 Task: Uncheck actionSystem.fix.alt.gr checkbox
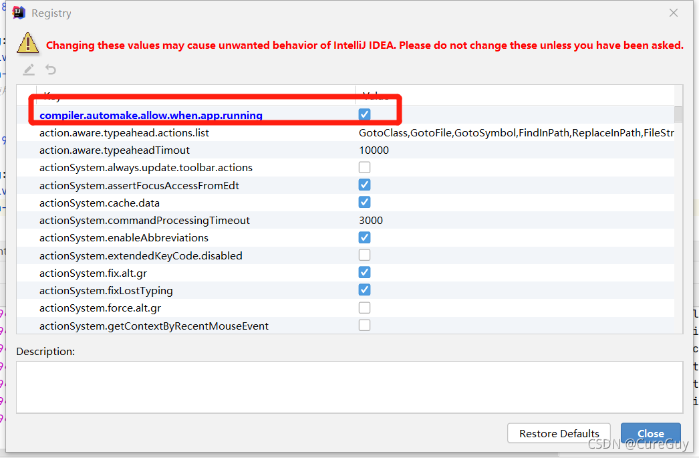pyautogui.click(x=364, y=273)
